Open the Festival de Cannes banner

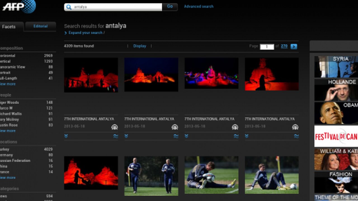coord(336,136)
